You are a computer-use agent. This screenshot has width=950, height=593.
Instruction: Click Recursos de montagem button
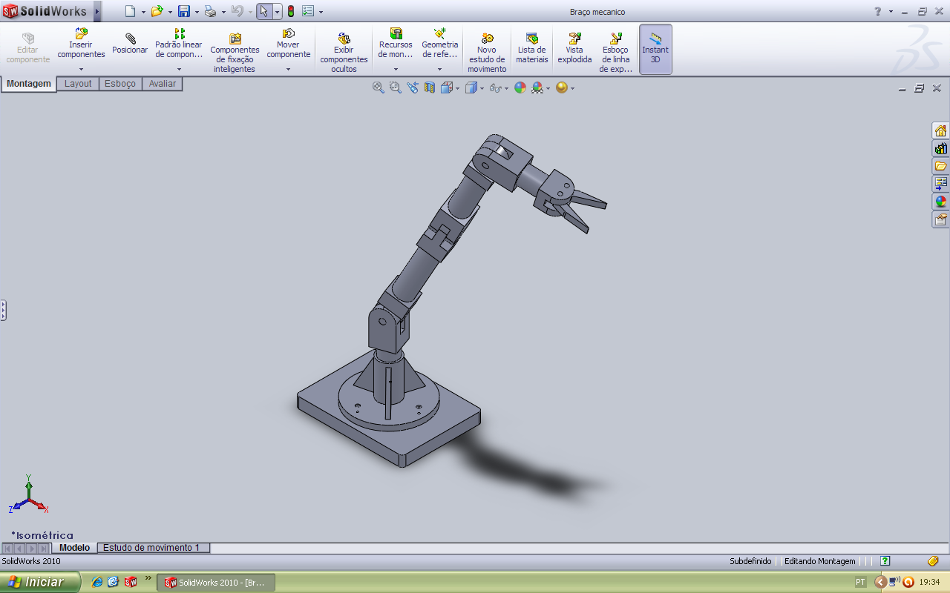(x=396, y=44)
